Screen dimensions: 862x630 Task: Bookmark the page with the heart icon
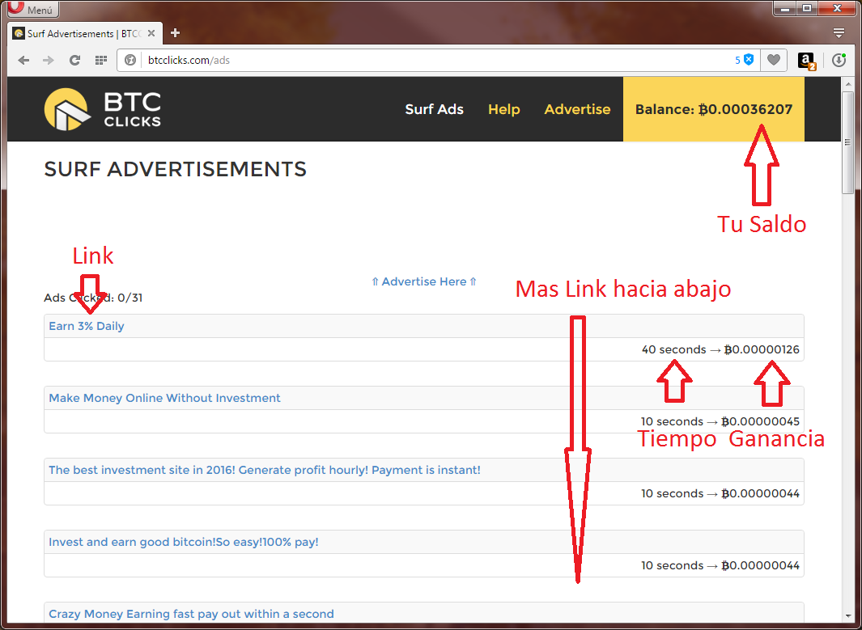(x=775, y=60)
